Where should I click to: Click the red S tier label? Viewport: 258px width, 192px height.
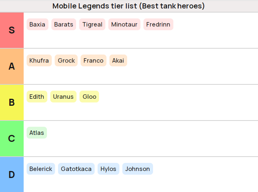pyautogui.click(x=12, y=30)
